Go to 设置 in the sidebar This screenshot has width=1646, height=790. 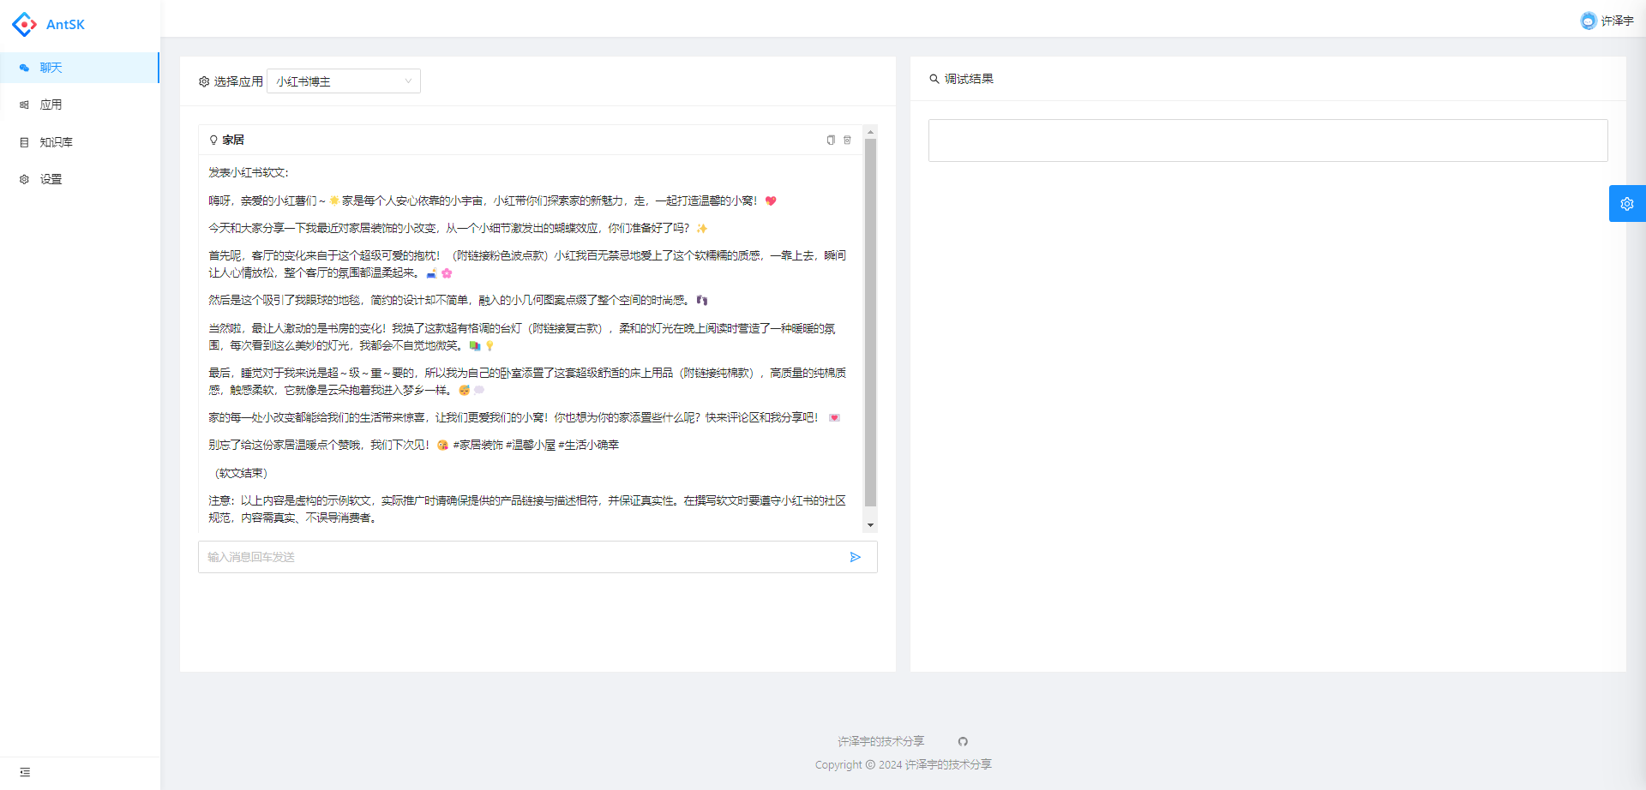[x=50, y=179]
